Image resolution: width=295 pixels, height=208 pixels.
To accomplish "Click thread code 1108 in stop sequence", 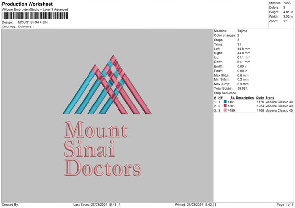I will point(260,111).
